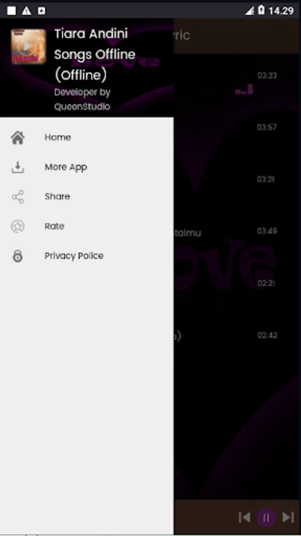Skip to the previous track

(244, 517)
